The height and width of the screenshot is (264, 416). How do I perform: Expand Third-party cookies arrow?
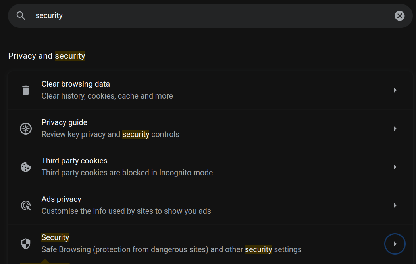(x=395, y=167)
